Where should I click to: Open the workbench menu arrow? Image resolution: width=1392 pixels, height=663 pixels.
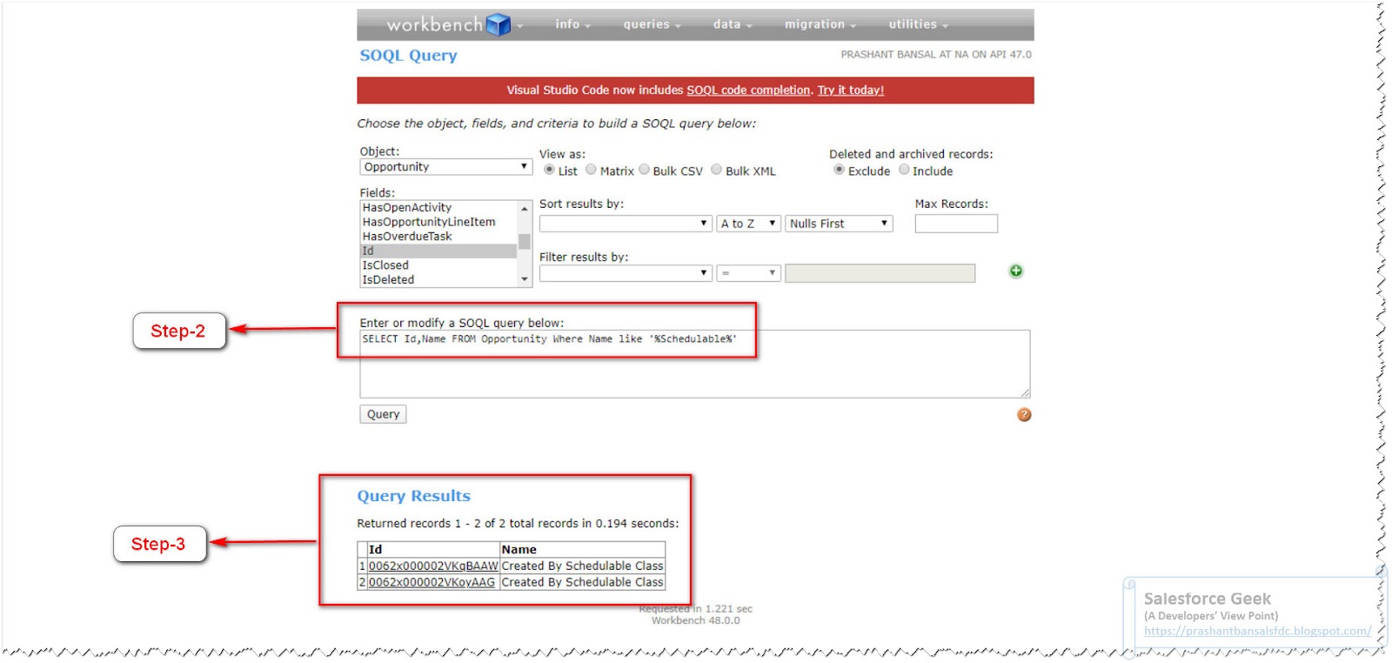pos(520,26)
